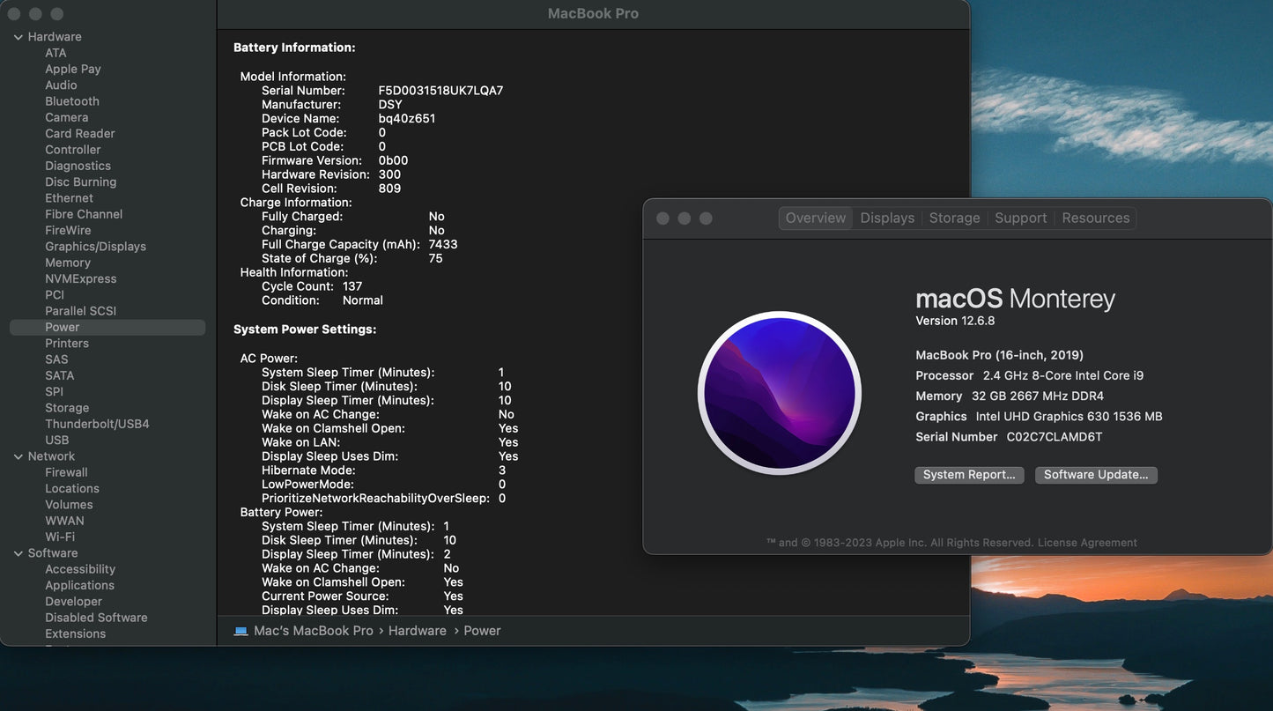Select Disabled Software in the sidebar
Image resolution: width=1273 pixels, height=711 pixels.
click(96, 618)
